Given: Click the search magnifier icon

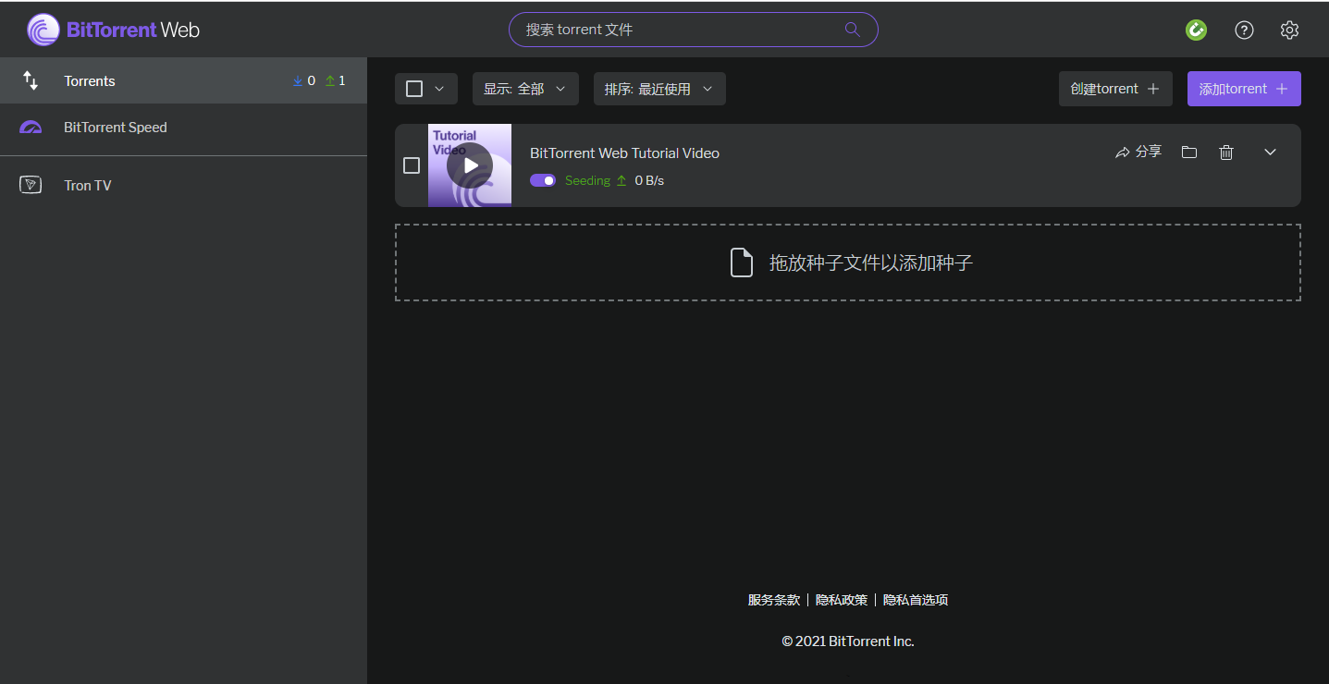Looking at the screenshot, I should point(852,30).
